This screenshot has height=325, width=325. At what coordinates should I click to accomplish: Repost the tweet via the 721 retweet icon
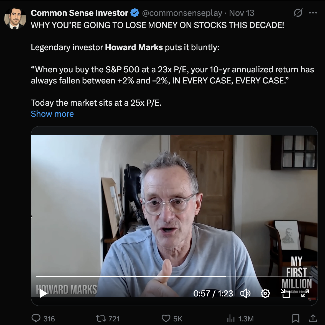point(108,318)
